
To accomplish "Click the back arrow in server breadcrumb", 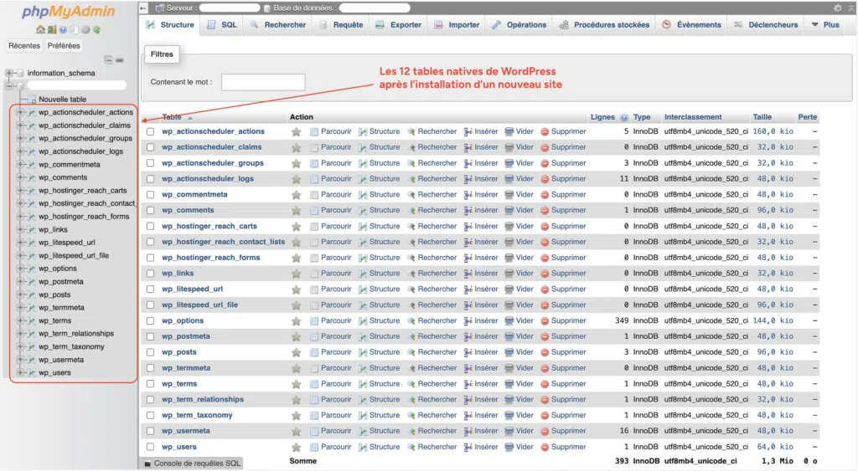I will (x=143, y=8).
